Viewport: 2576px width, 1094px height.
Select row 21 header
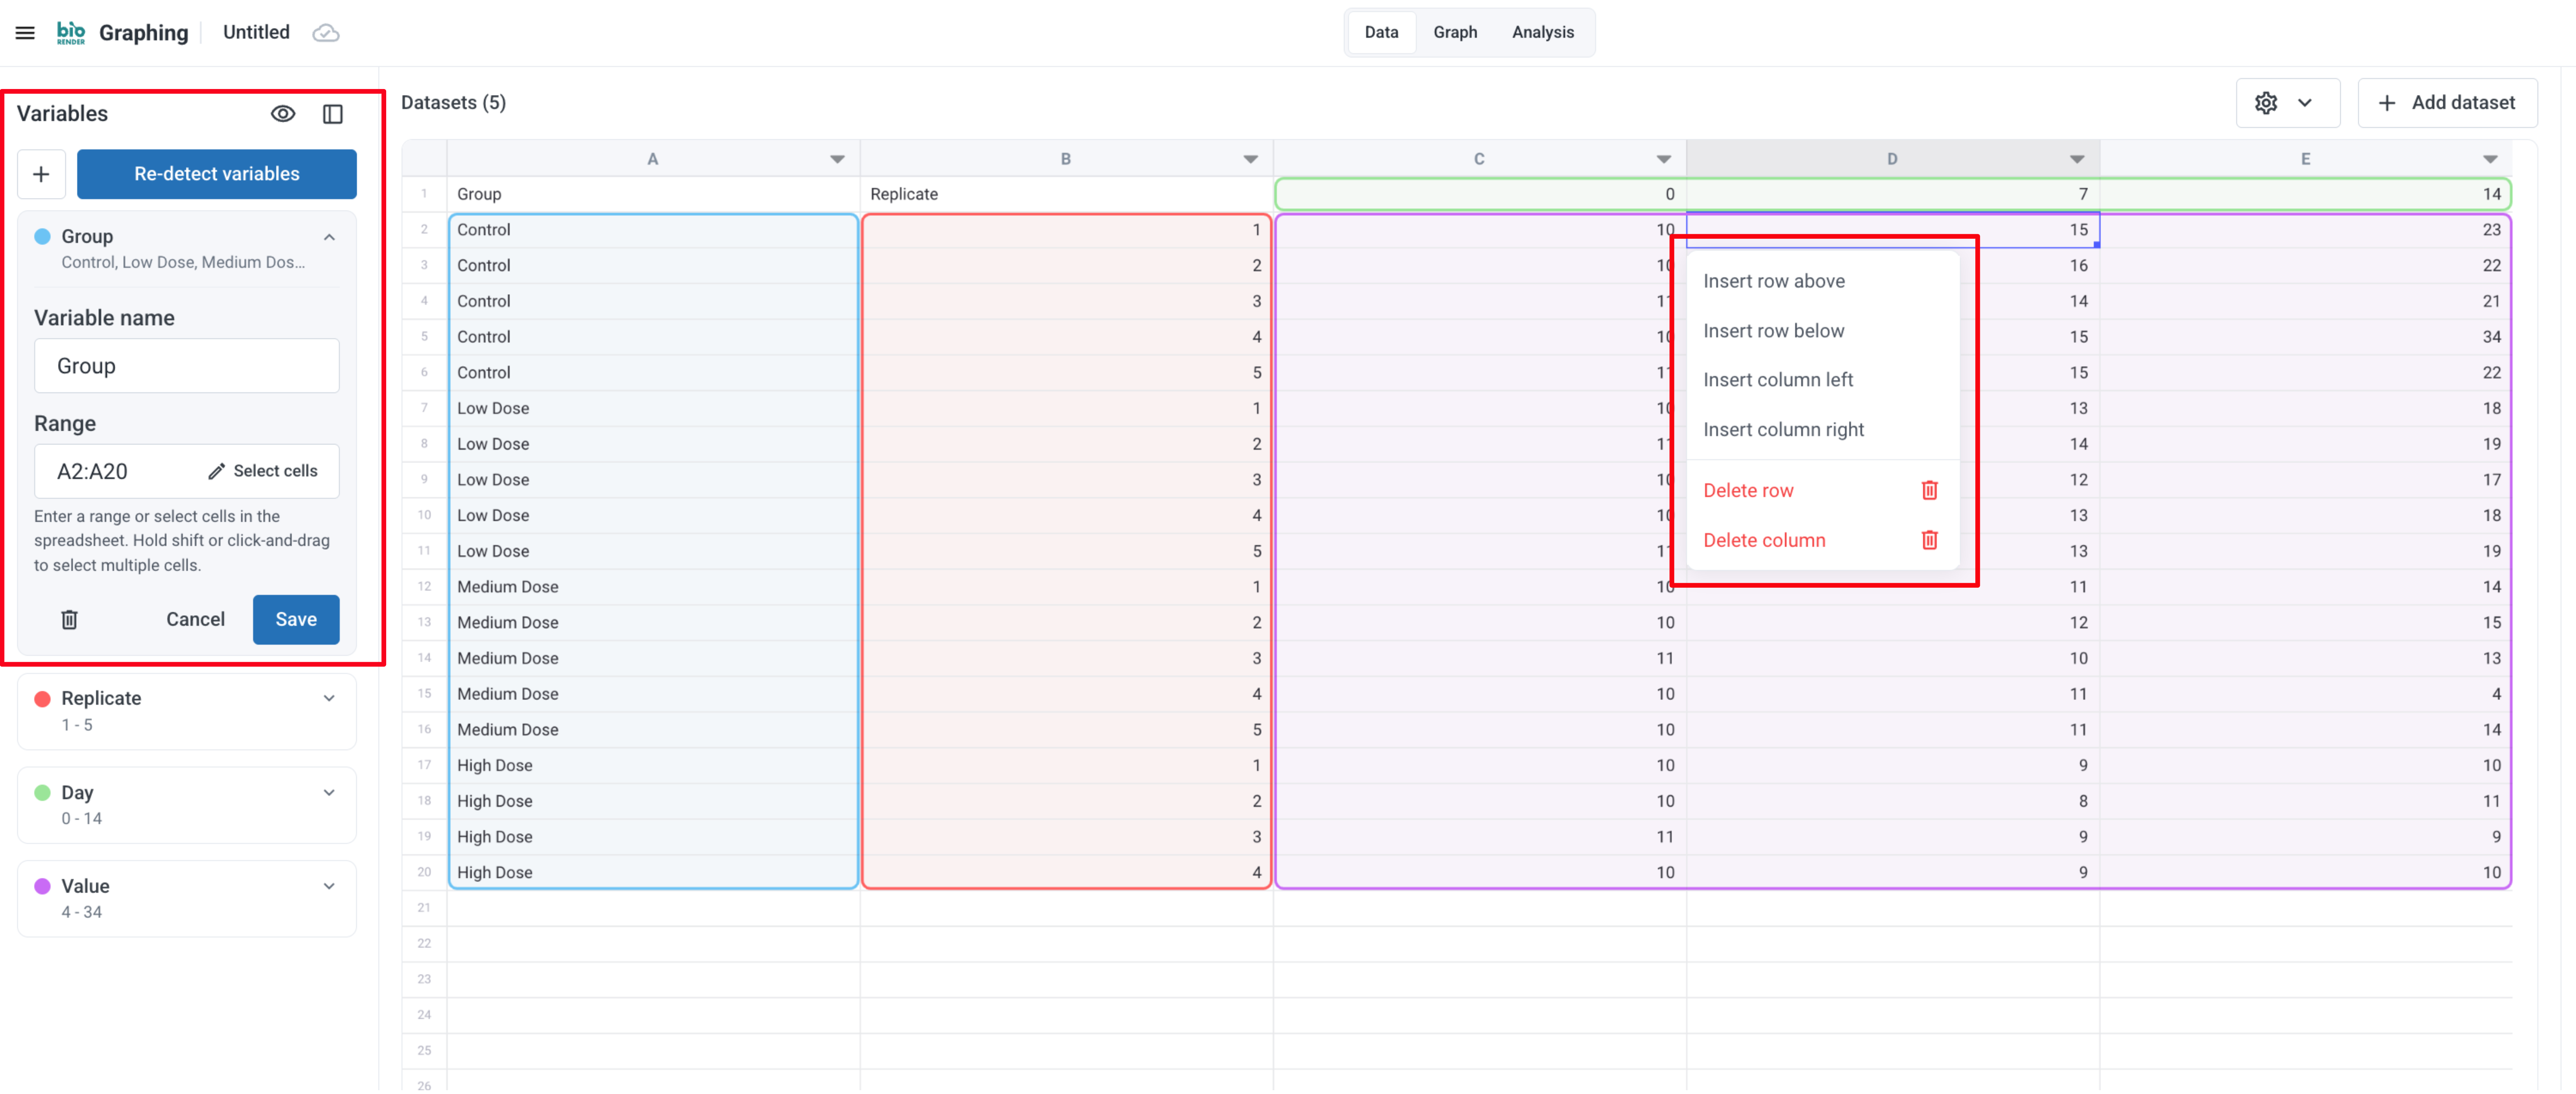[424, 908]
